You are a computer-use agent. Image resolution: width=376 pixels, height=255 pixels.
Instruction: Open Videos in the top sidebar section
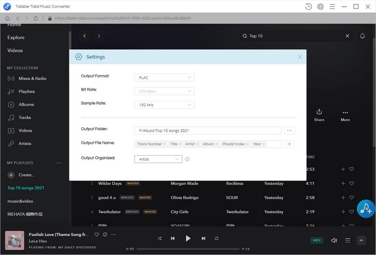coord(15,51)
